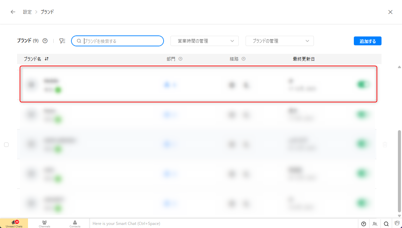Tick the checkbox beside third brand row
The image size is (402, 228).
tap(6, 145)
